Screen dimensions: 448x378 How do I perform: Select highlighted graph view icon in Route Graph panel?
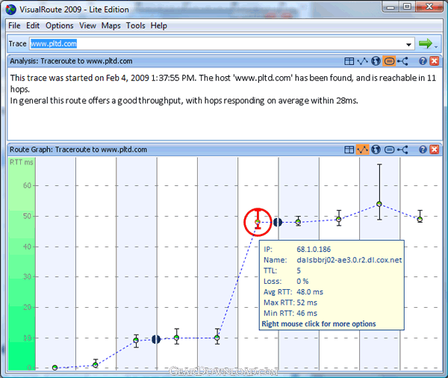point(363,149)
